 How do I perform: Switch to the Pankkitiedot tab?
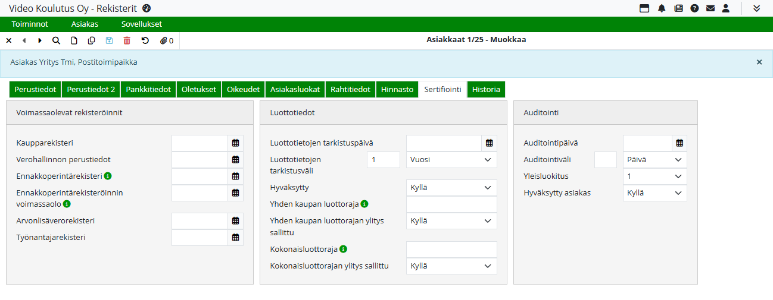coord(148,89)
